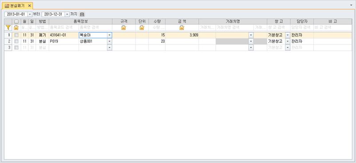Open the calendar icon next to date range
Screen dimensions: 356x163
pyautogui.click(x=82, y=14)
